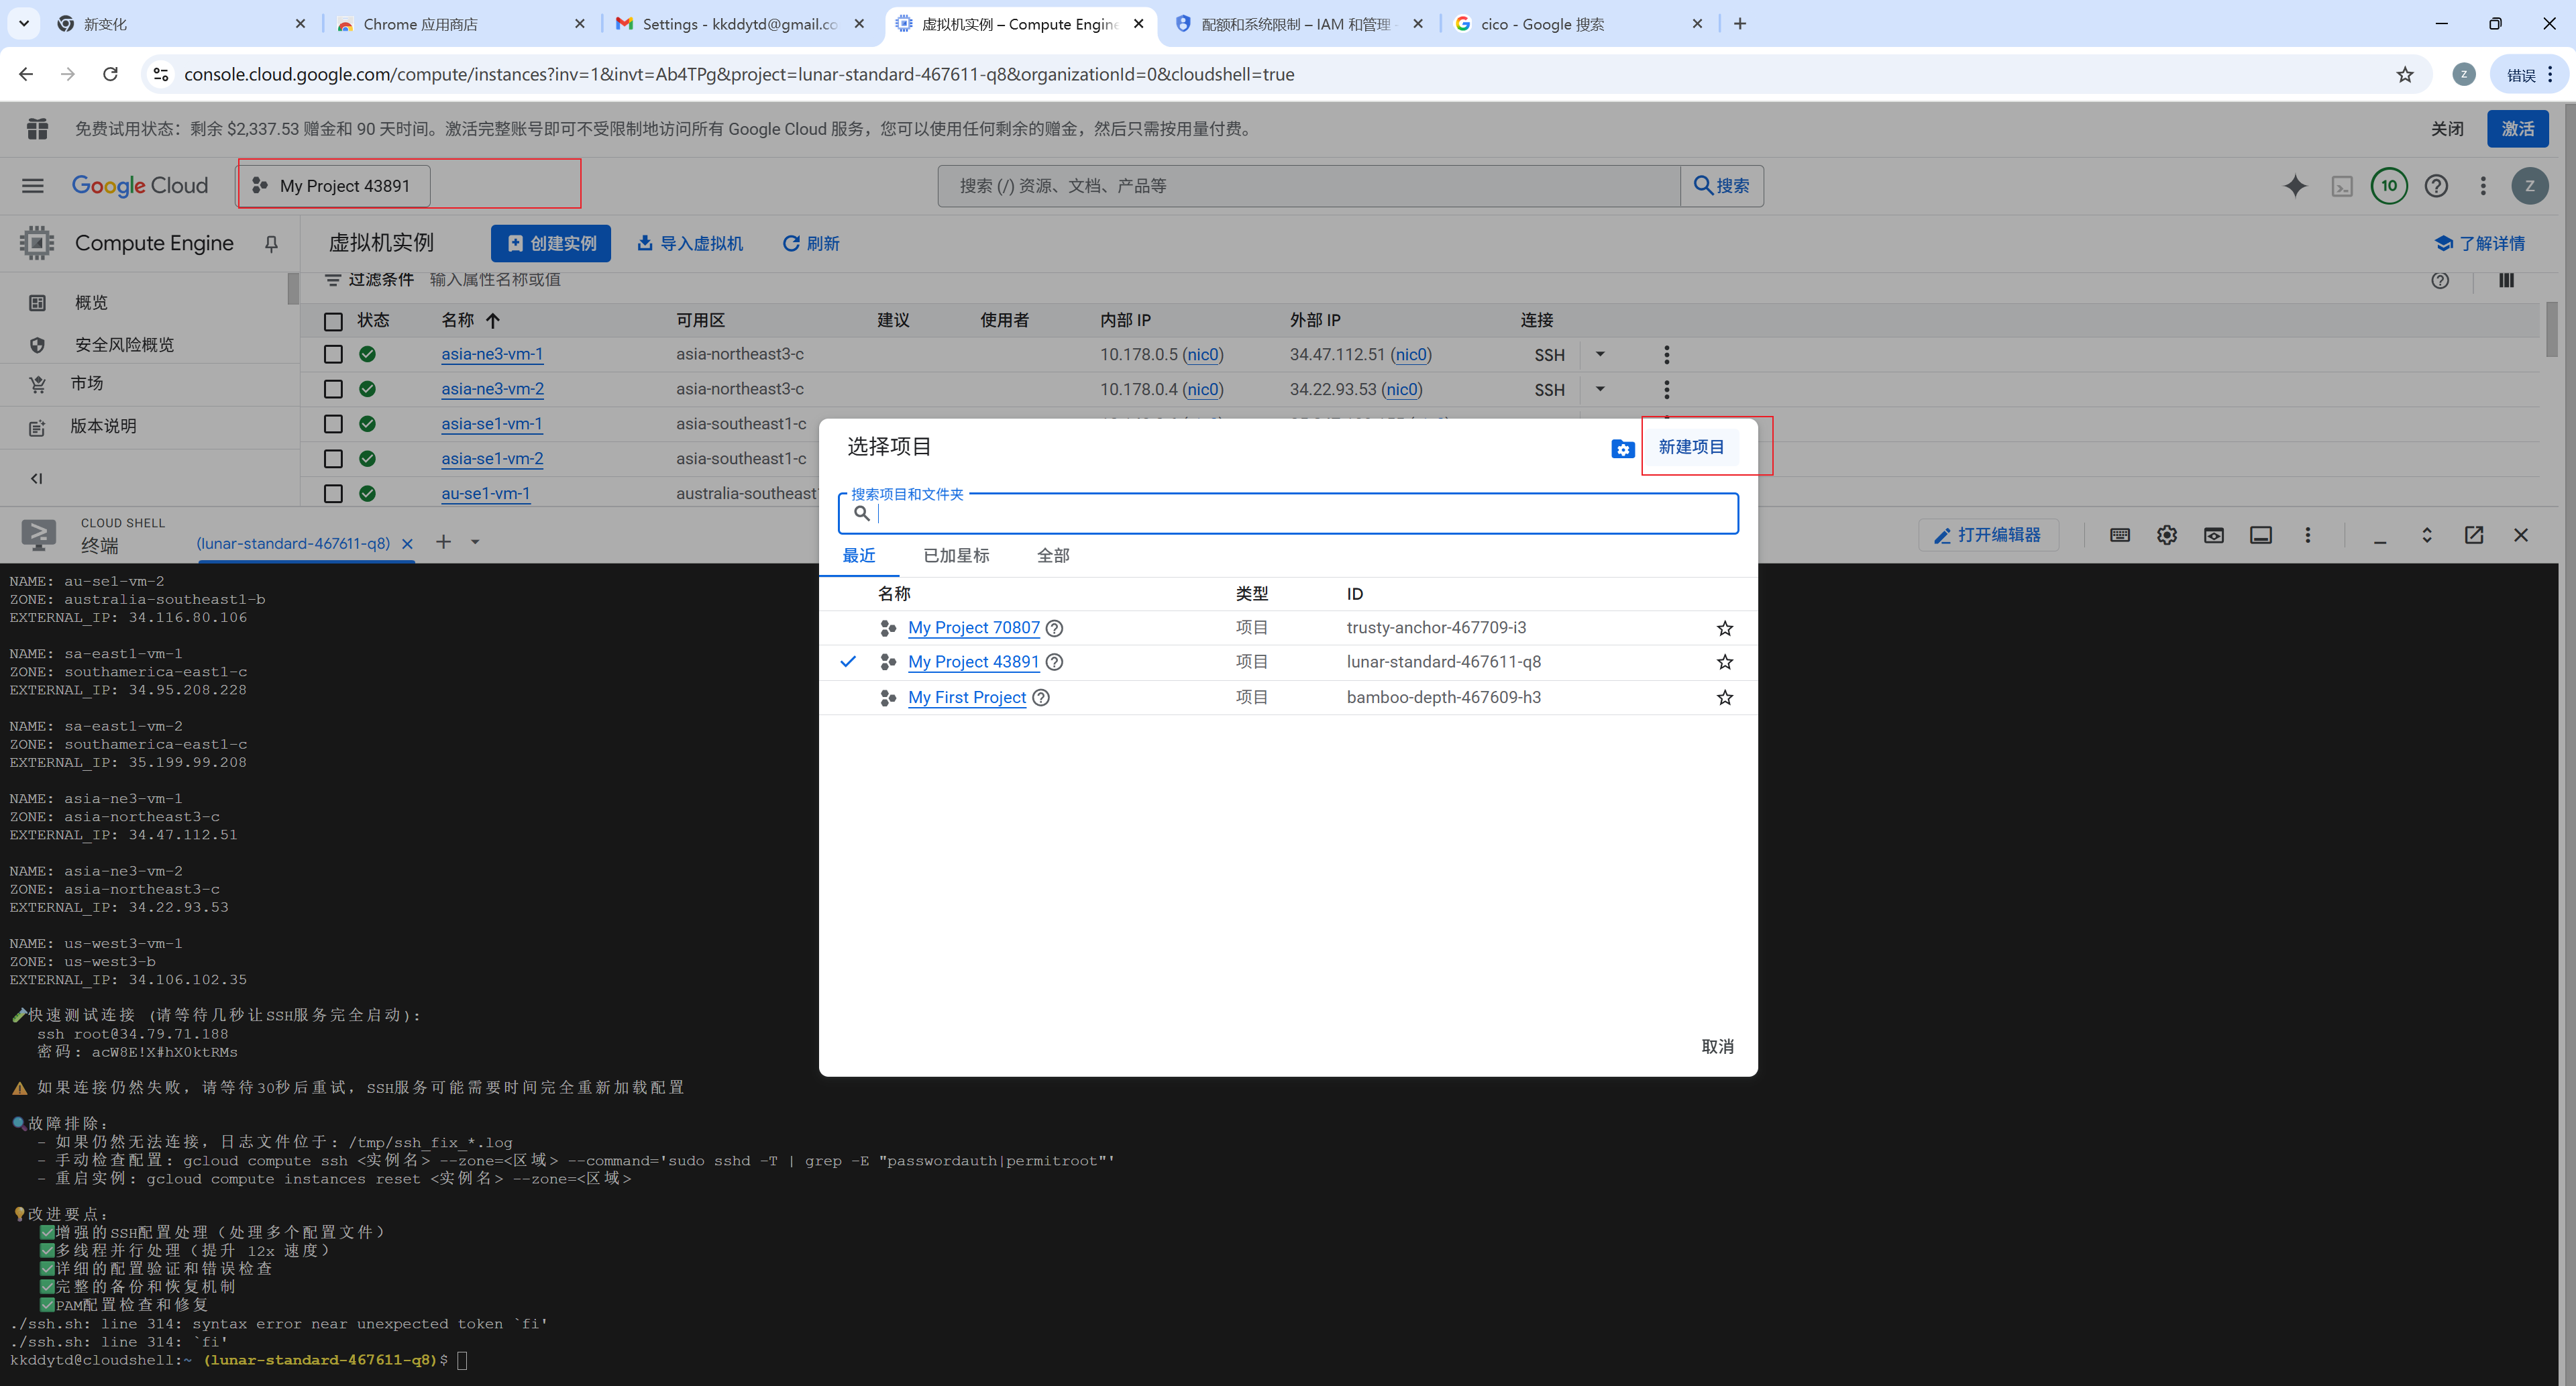Image resolution: width=2576 pixels, height=1386 pixels.
Task: Expand SSH options for asia-ne3-vm-1
Action: 1600,355
